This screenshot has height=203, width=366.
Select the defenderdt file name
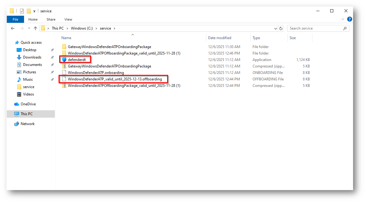pyautogui.click(x=76, y=60)
